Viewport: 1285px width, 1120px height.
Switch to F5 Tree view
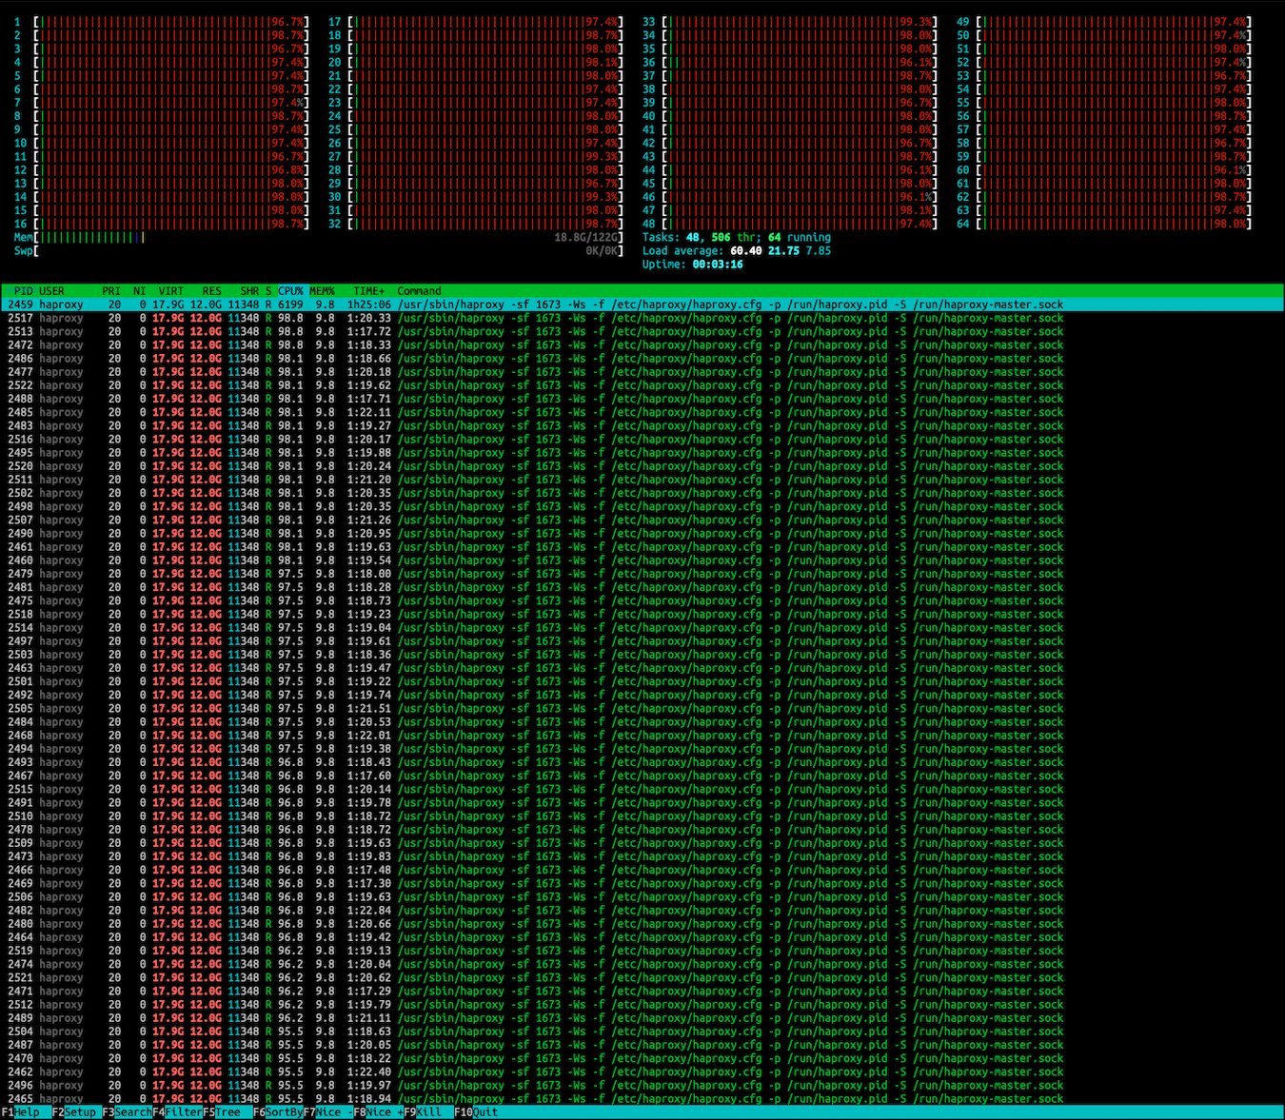(x=227, y=1112)
